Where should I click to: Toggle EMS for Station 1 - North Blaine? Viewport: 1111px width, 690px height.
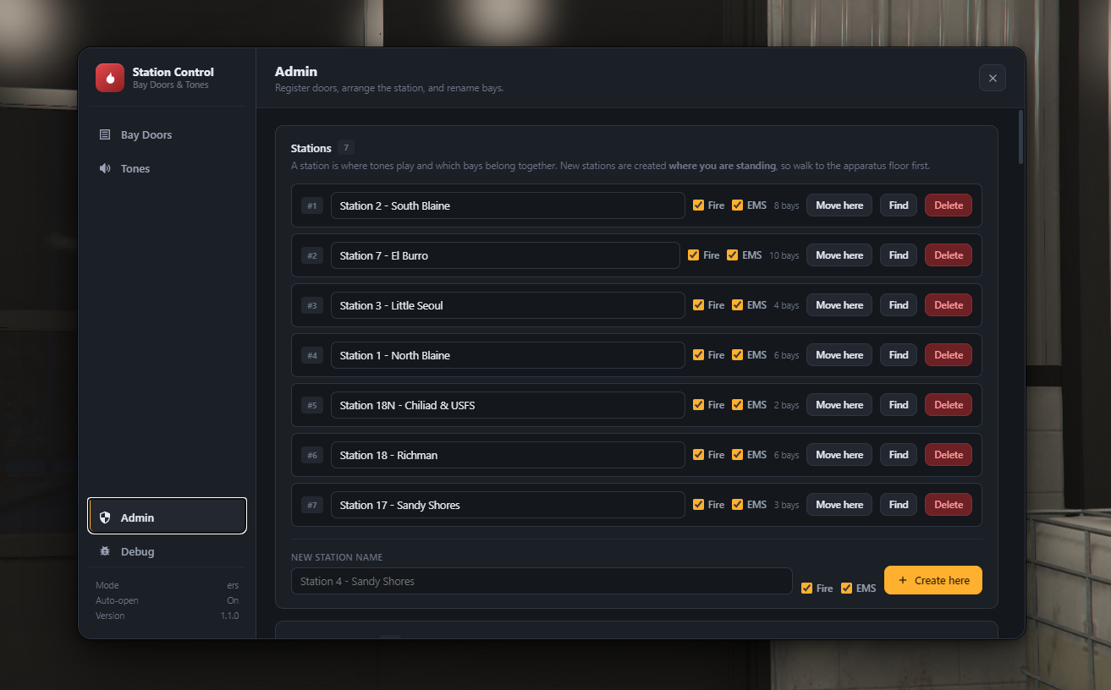tap(737, 355)
